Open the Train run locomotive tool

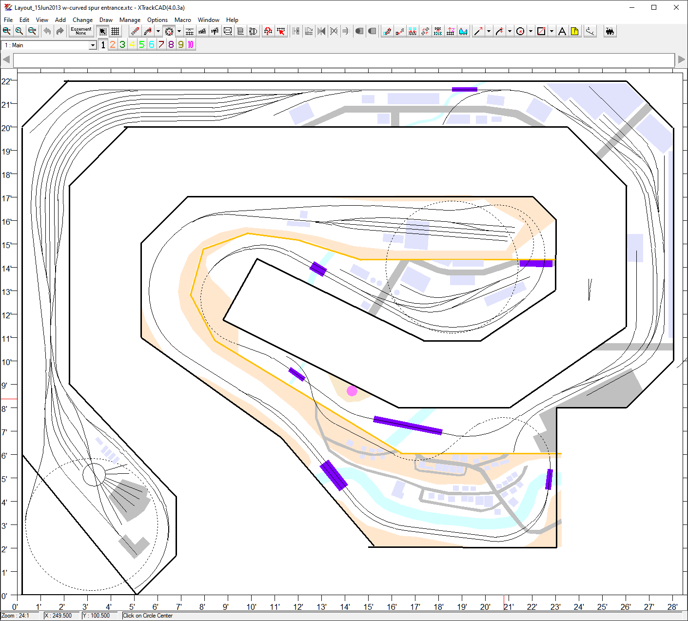pyautogui.click(x=609, y=31)
